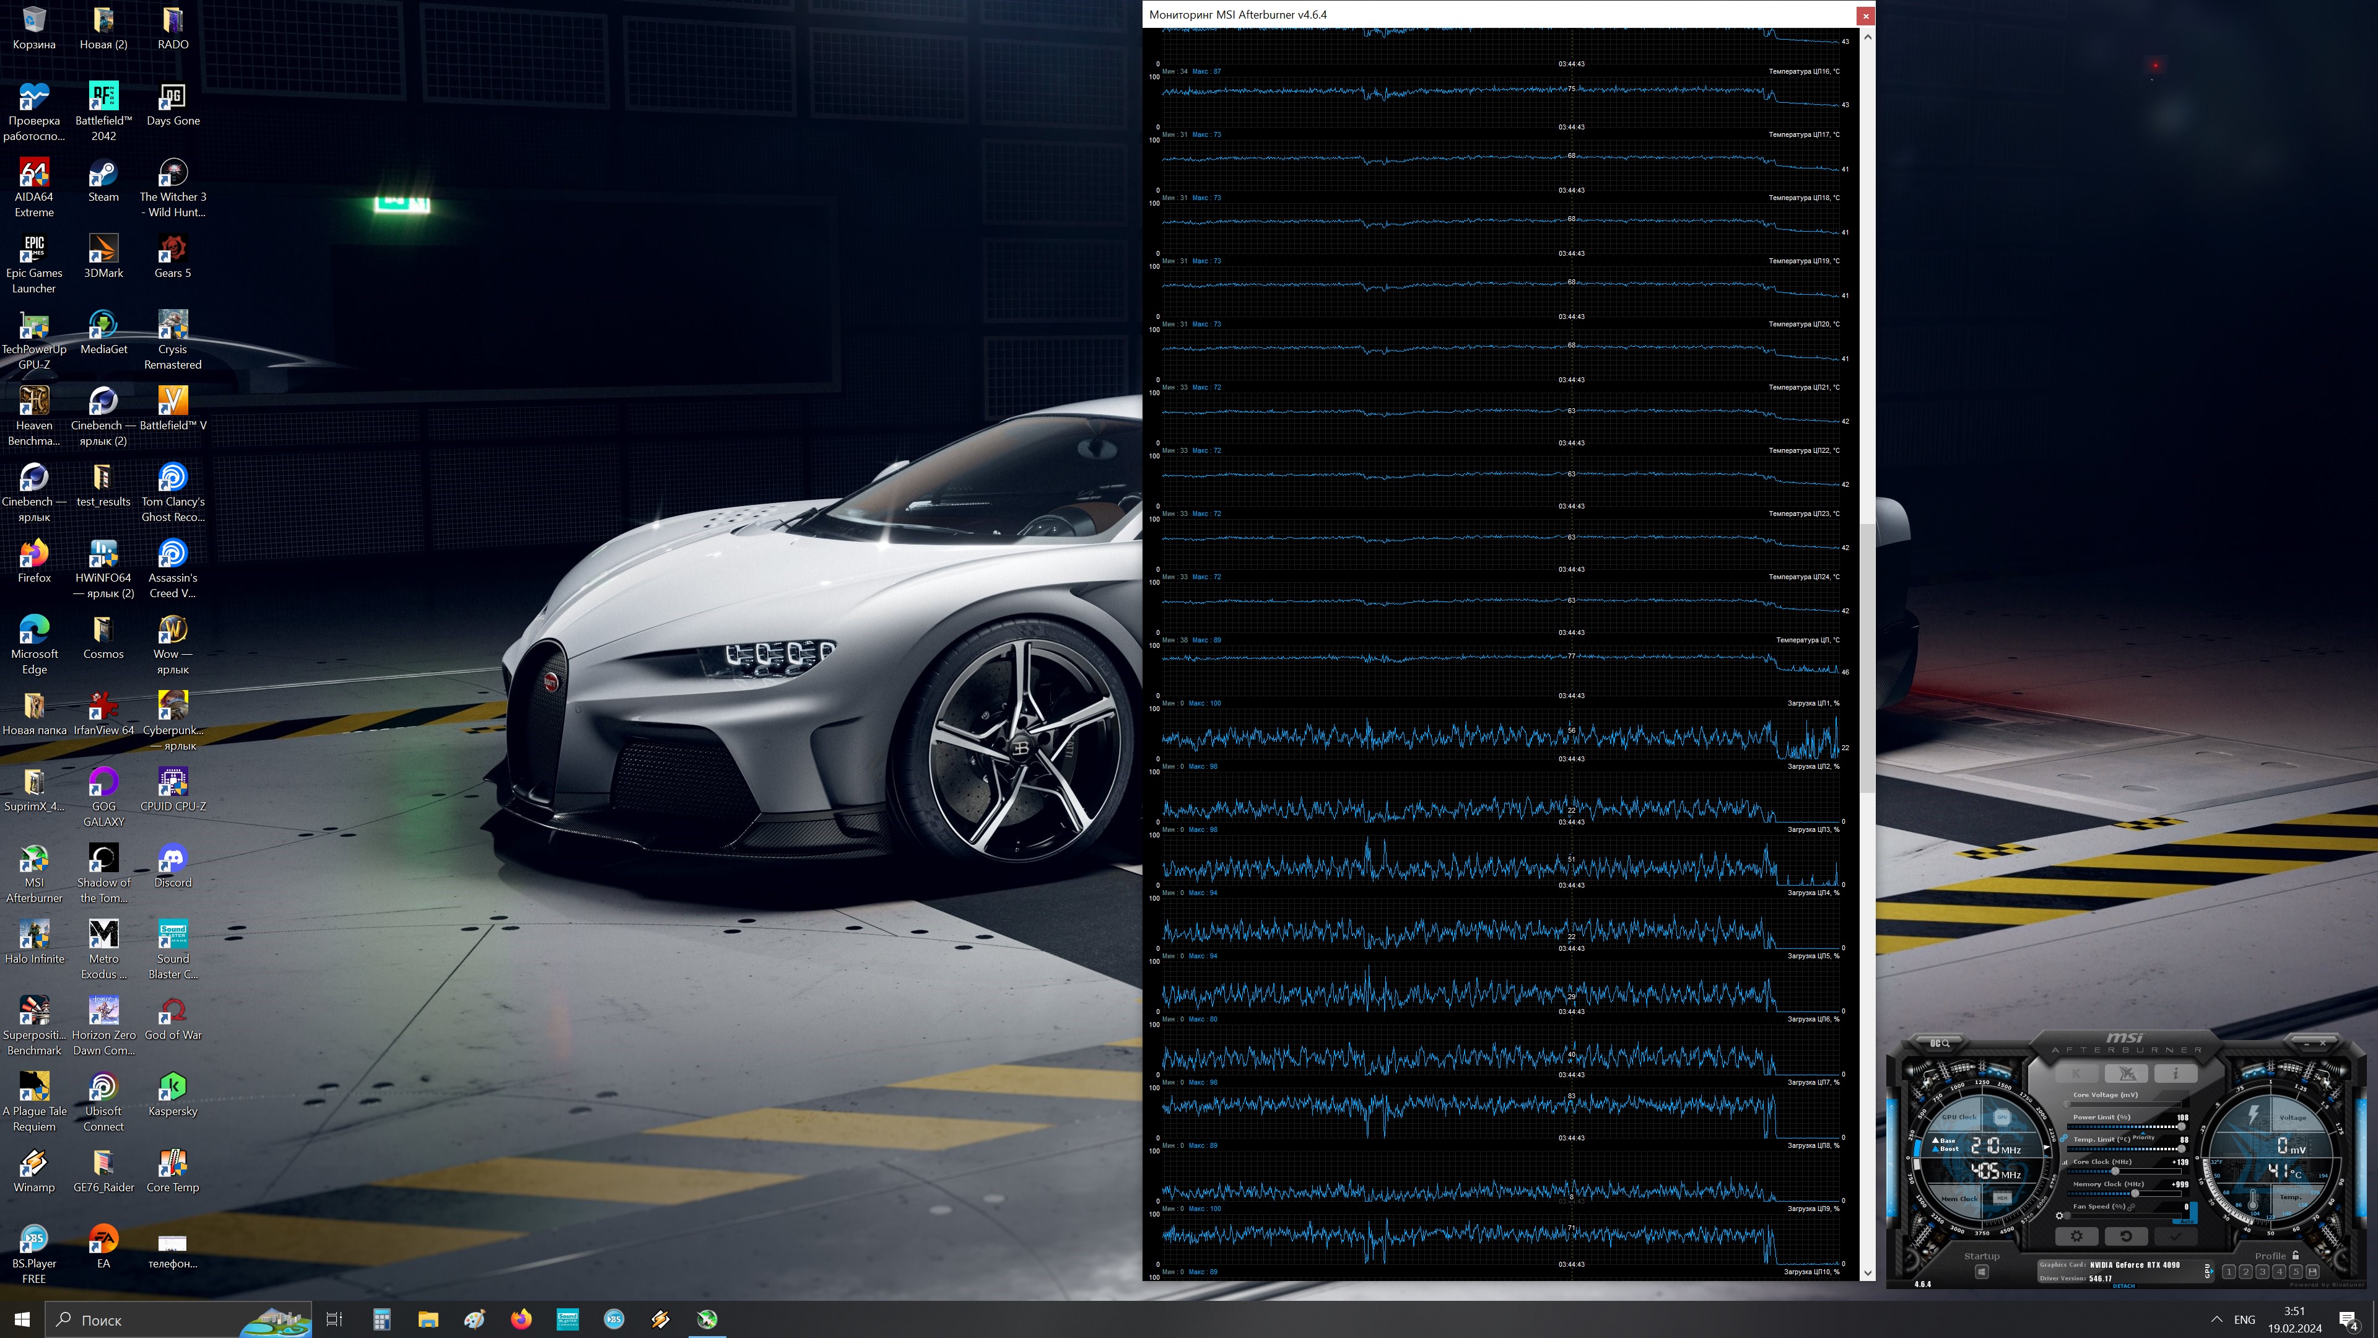Select profile slot 1

(x=2229, y=1272)
